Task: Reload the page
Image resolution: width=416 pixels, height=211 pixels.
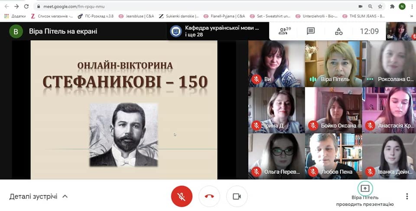Action: click(26, 6)
